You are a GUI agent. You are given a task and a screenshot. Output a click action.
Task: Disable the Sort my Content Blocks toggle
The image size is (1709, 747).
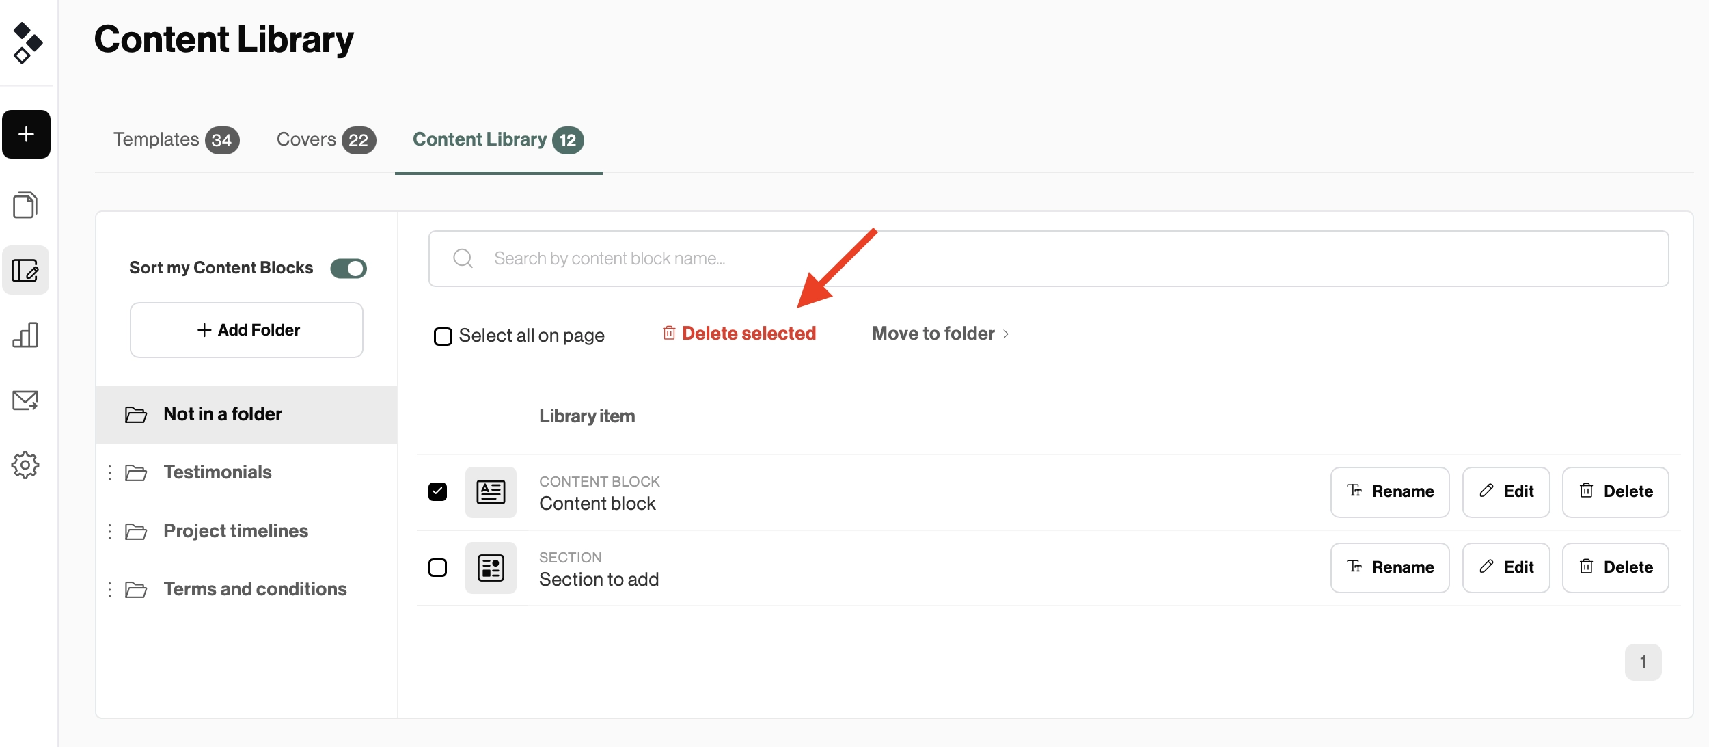coord(349,268)
